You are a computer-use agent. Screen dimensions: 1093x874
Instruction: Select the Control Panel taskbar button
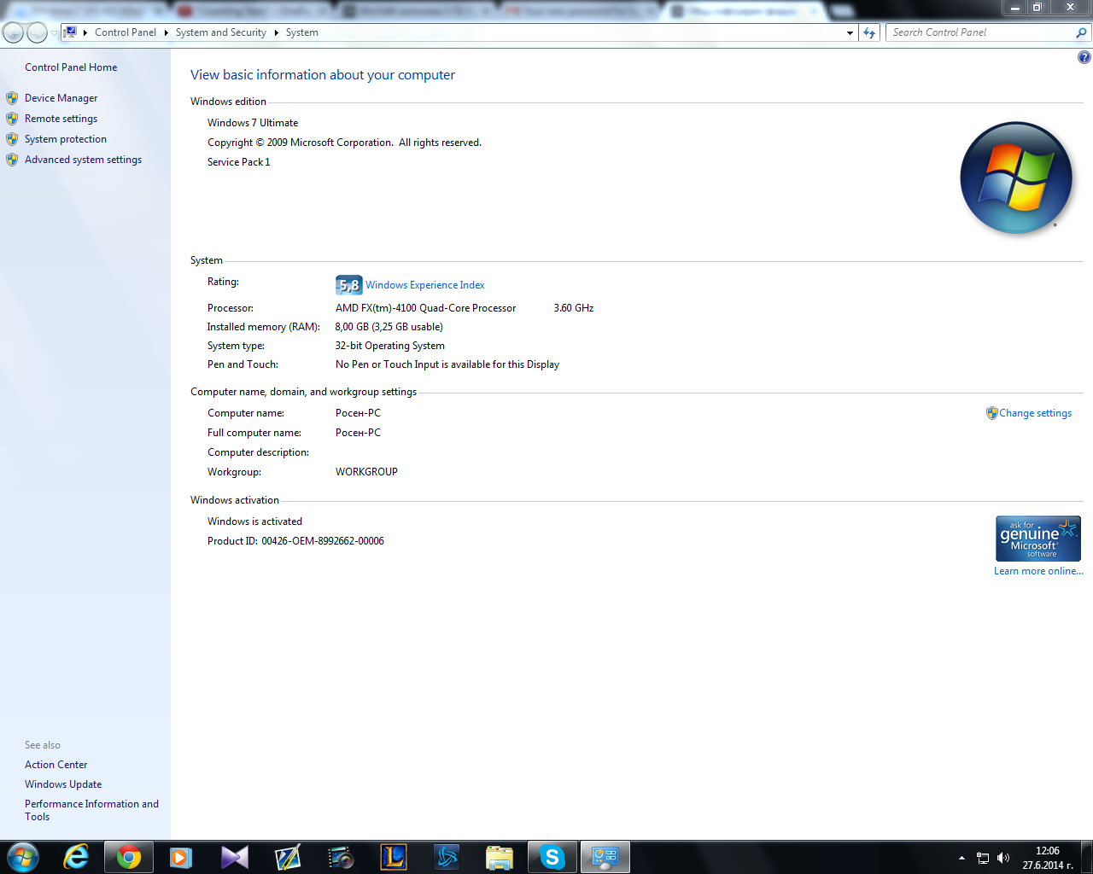point(605,857)
